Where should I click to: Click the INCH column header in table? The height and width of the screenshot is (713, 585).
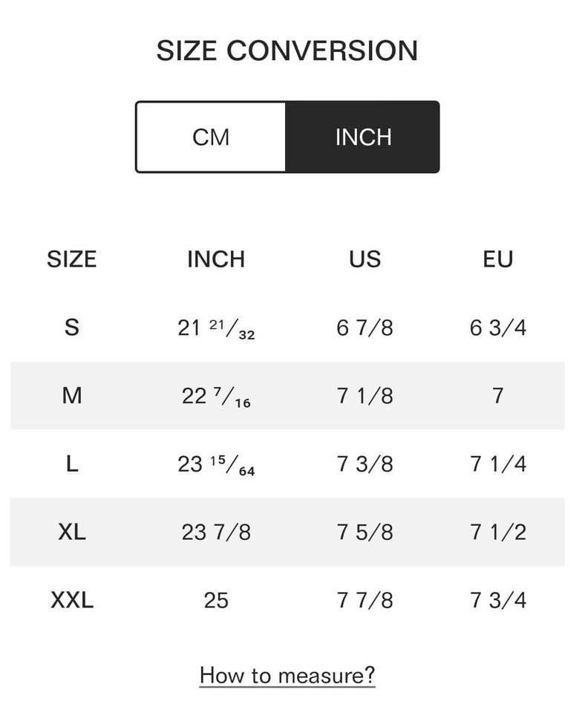click(x=216, y=259)
